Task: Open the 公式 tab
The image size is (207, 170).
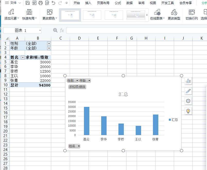Action: (118, 3)
